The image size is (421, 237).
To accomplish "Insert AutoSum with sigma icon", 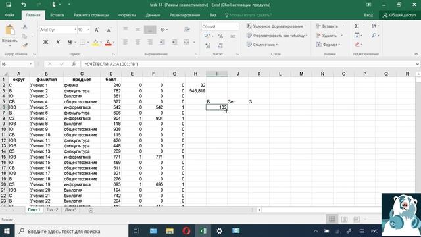I will click(357, 26).
